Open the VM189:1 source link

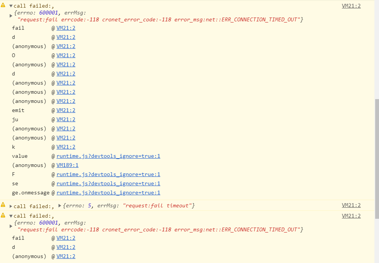[67, 165]
